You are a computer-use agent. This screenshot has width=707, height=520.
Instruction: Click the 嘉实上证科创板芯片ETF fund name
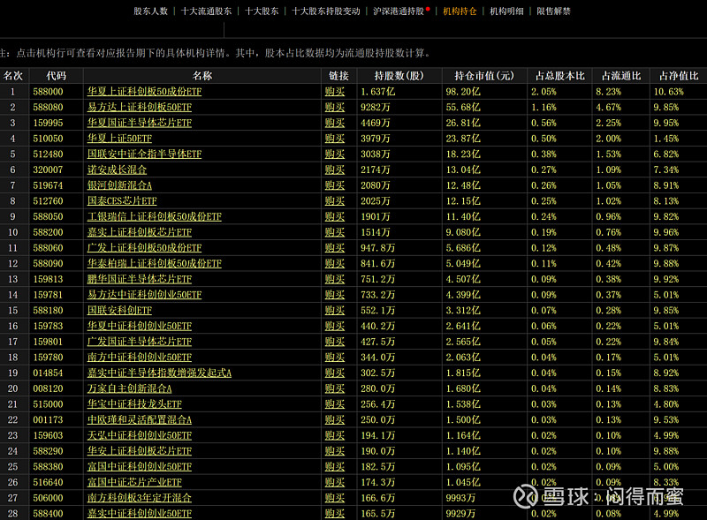(140, 232)
